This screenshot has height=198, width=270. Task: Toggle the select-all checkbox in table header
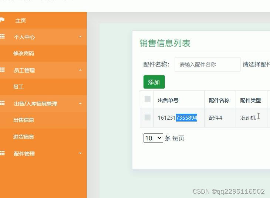click(148, 99)
